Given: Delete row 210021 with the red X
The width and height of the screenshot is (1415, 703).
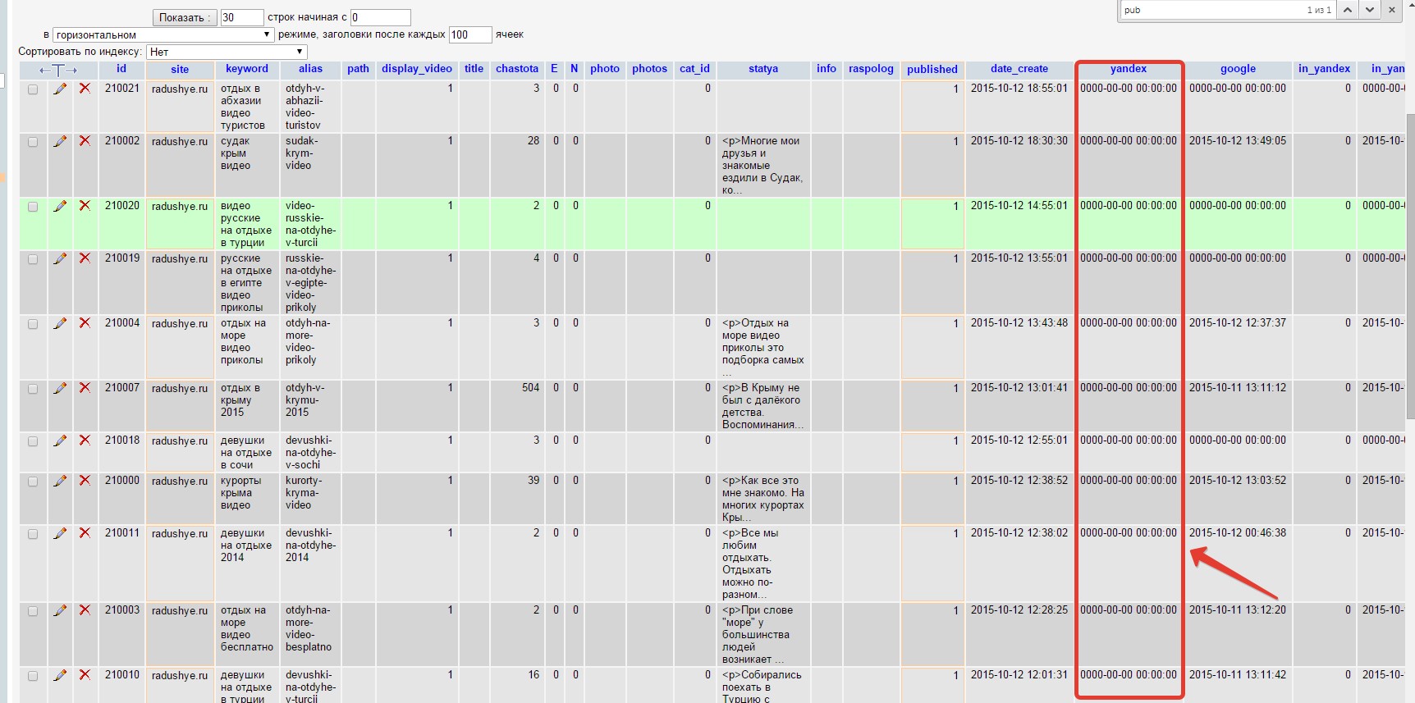Looking at the screenshot, I should pyautogui.click(x=85, y=88).
